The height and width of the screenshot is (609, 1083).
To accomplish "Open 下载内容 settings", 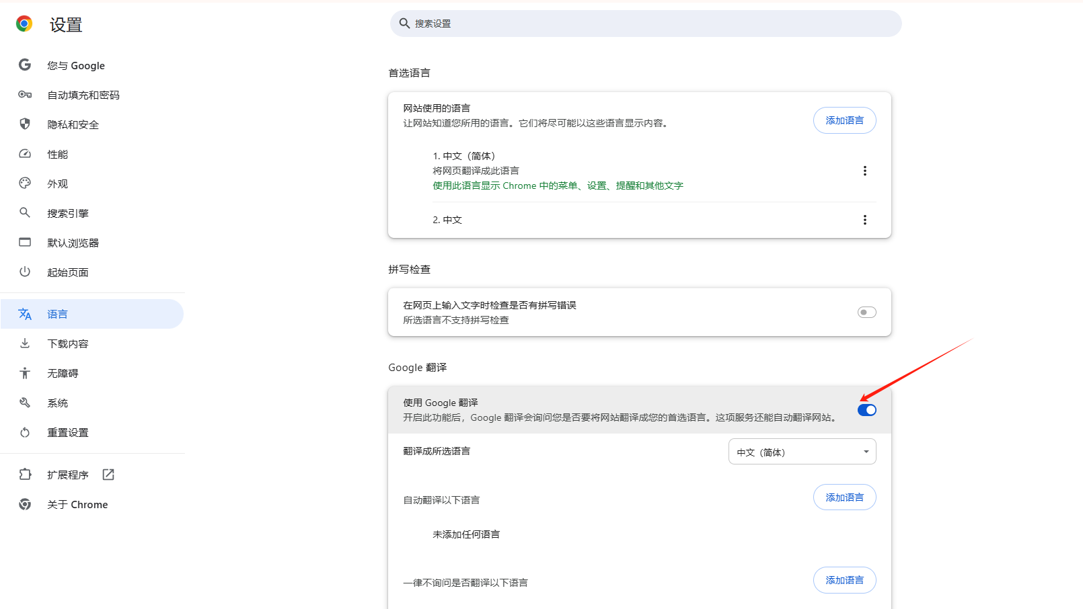I will click(92, 343).
